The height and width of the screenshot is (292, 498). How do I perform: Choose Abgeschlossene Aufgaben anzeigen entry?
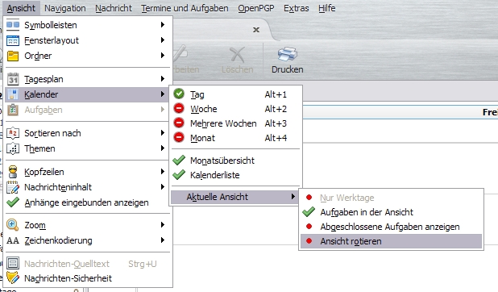(x=391, y=227)
